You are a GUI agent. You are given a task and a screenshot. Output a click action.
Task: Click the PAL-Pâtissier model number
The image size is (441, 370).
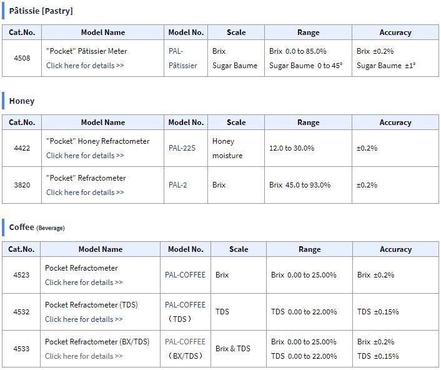(183, 58)
